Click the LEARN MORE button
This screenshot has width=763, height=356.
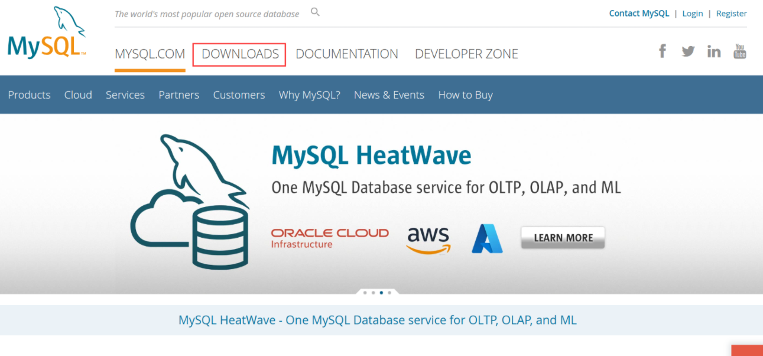[563, 238]
